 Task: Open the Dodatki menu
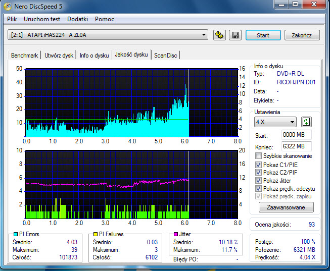coord(77,19)
